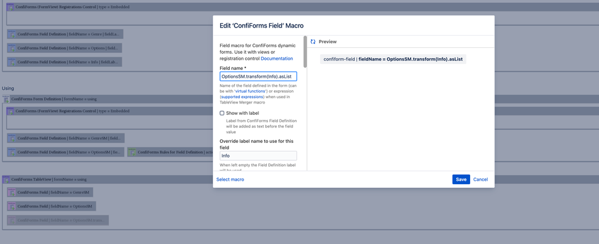Screen dimensions: 599x244
Task: Click the Select macro link
Action: coord(230,179)
